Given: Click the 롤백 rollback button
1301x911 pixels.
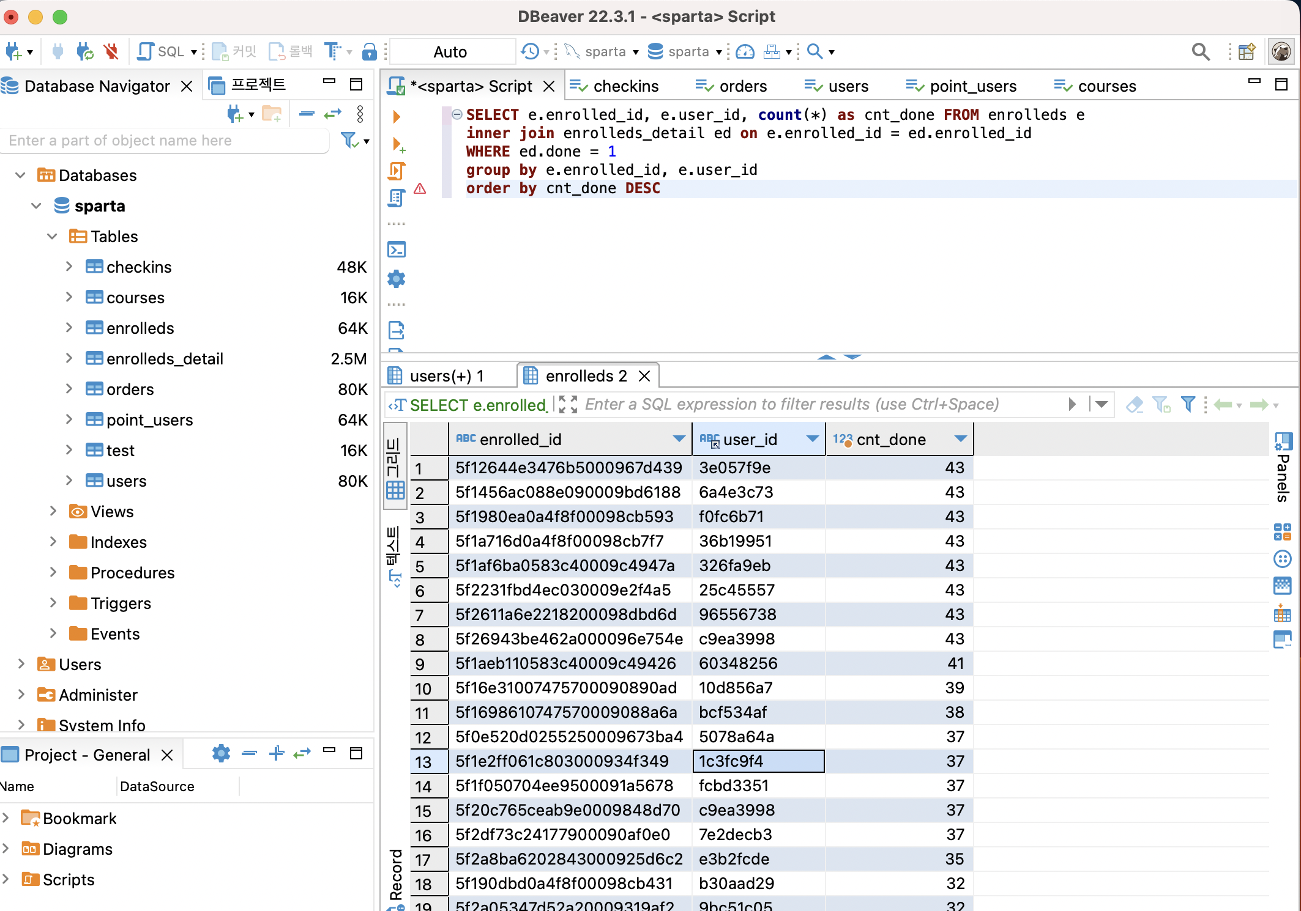Looking at the screenshot, I should [x=291, y=52].
